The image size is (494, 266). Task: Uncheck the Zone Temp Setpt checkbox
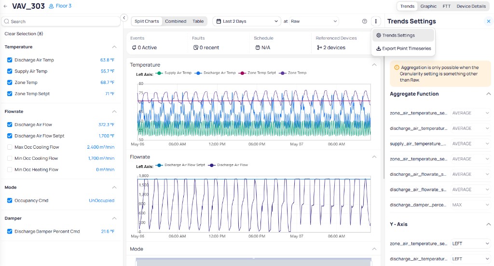(x=10, y=94)
